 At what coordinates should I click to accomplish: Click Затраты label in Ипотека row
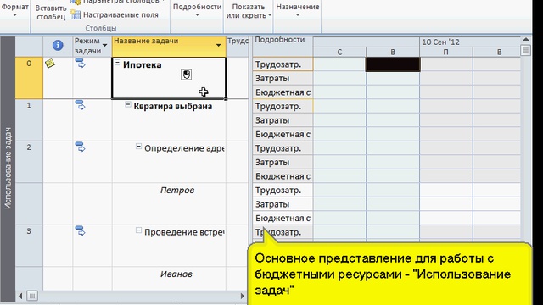(x=283, y=79)
